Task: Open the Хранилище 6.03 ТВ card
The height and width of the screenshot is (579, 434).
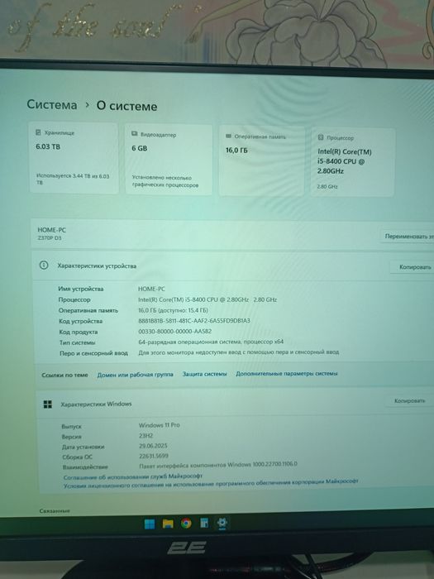Action: [74, 158]
